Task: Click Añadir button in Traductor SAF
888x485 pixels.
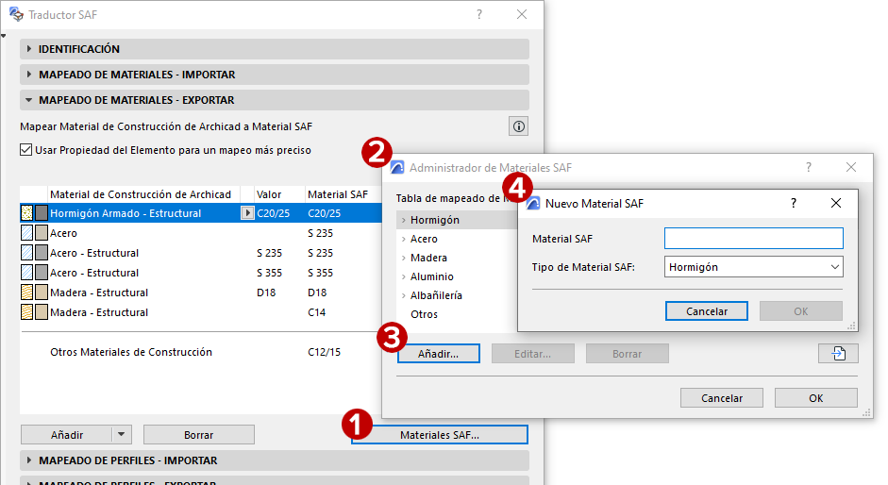Action: pos(67,435)
